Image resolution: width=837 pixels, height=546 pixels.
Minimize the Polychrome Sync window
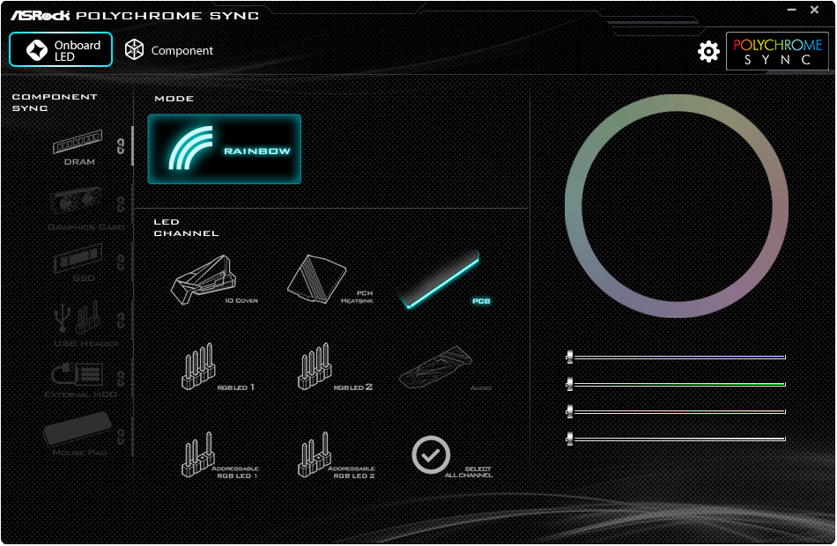792,10
